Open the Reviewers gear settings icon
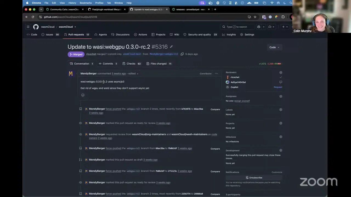 (x=281, y=73)
